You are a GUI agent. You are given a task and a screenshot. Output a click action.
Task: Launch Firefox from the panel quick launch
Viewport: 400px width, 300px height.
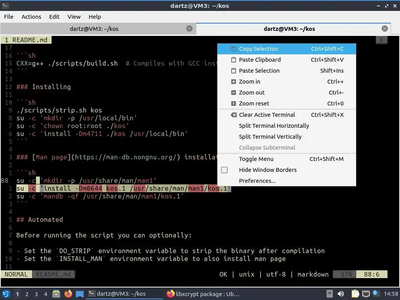pyautogui.click(x=68, y=294)
